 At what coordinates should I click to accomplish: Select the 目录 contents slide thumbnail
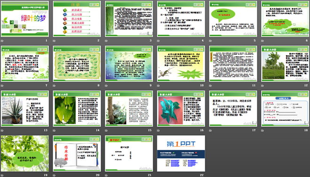pyautogui.click(x=77, y=19)
